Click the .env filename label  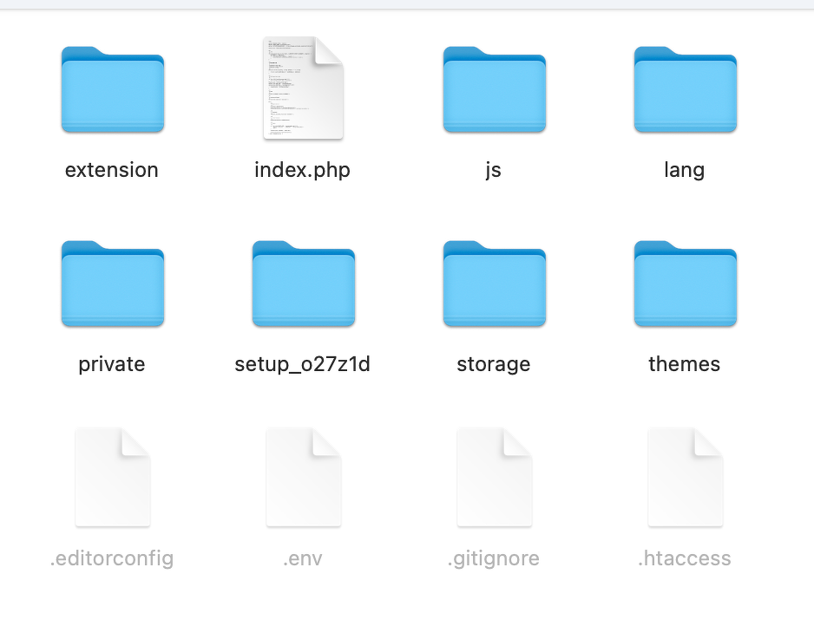(x=303, y=558)
